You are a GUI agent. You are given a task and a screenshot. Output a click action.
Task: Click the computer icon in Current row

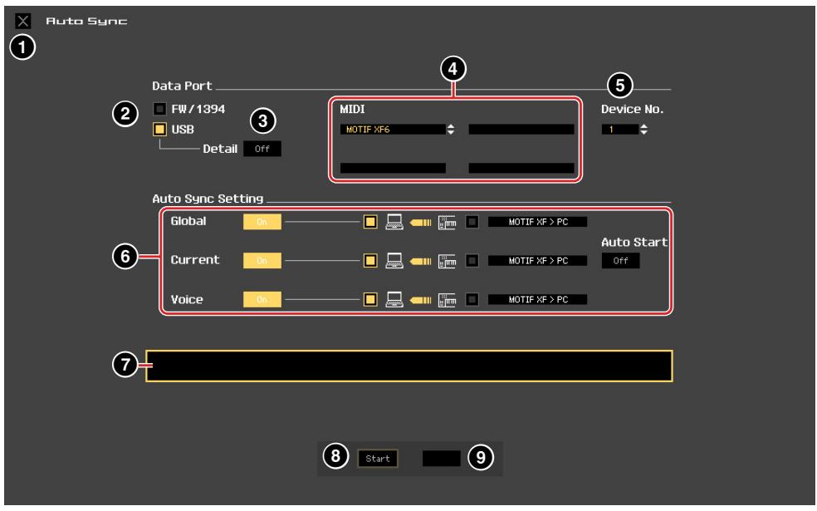tap(394, 260)
